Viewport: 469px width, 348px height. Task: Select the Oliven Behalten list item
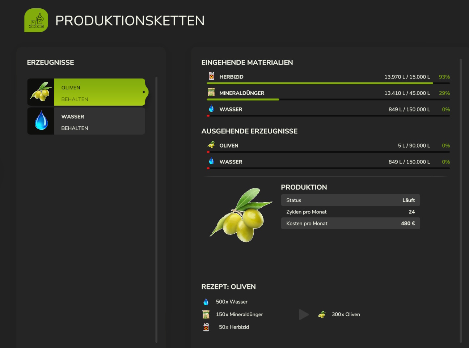click(x=88, y=92)
